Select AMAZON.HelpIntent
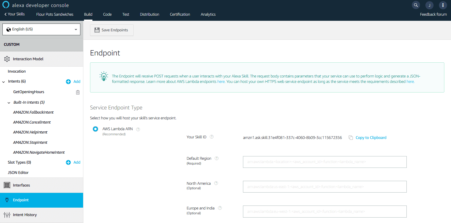 point(30,132)
